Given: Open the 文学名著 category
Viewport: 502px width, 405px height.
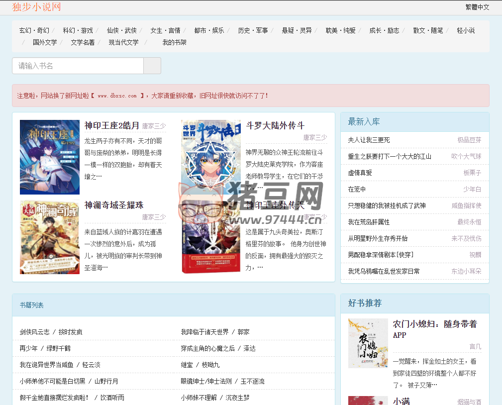Looking at the screenshot, I should [x=83, y=42].
